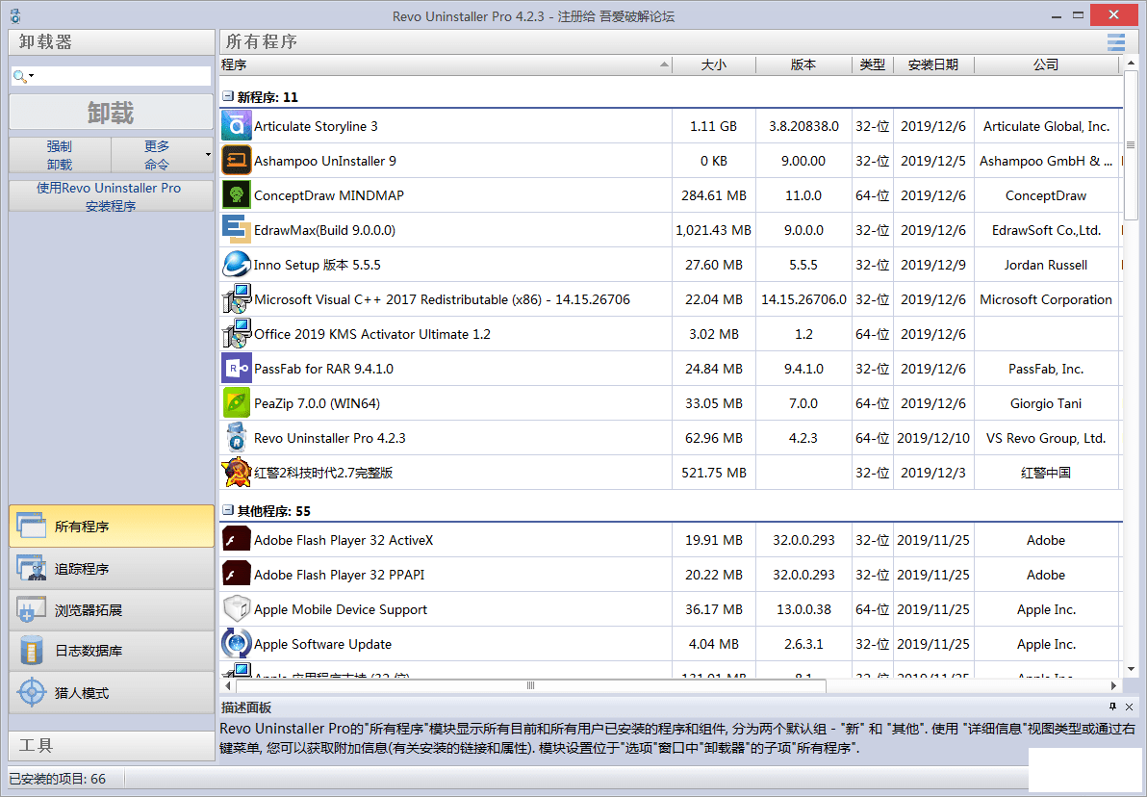Select the 红警2科技时代 game icon

(237, 472)
